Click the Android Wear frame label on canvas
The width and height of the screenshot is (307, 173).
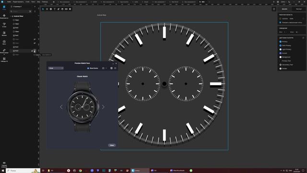[x=102, y=15]
